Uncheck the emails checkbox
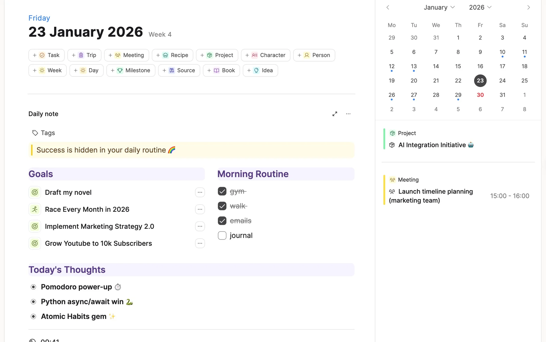The height and width of the screenshot is (342, 546). (x=222, y=221)
